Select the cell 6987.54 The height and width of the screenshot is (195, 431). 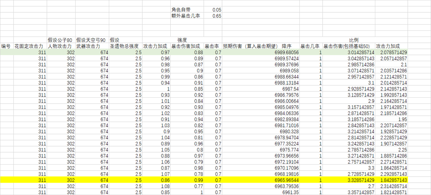point(261,89)
